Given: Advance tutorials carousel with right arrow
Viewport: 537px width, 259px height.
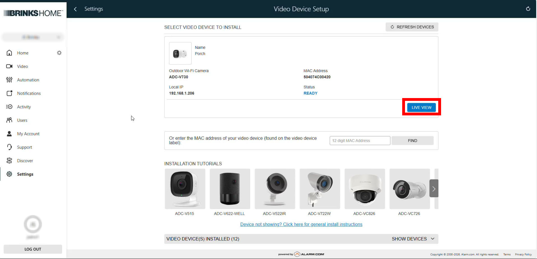Looking at the screenshot, I should (x=434, y=189).
